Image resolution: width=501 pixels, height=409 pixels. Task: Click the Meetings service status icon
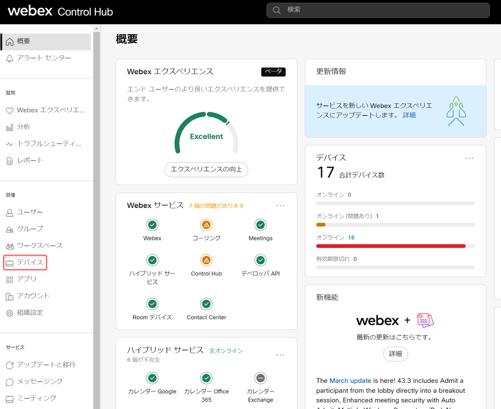(261, 225)
